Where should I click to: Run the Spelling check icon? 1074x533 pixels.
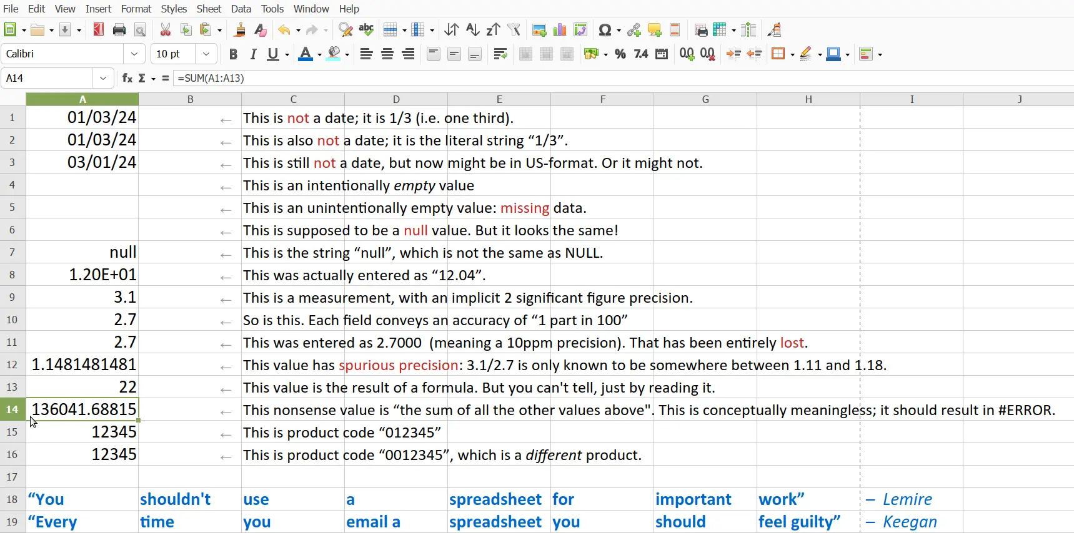(x=366, y=29)
